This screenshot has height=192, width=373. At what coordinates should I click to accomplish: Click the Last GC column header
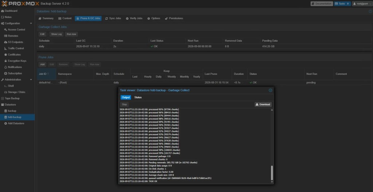point(93,41)
